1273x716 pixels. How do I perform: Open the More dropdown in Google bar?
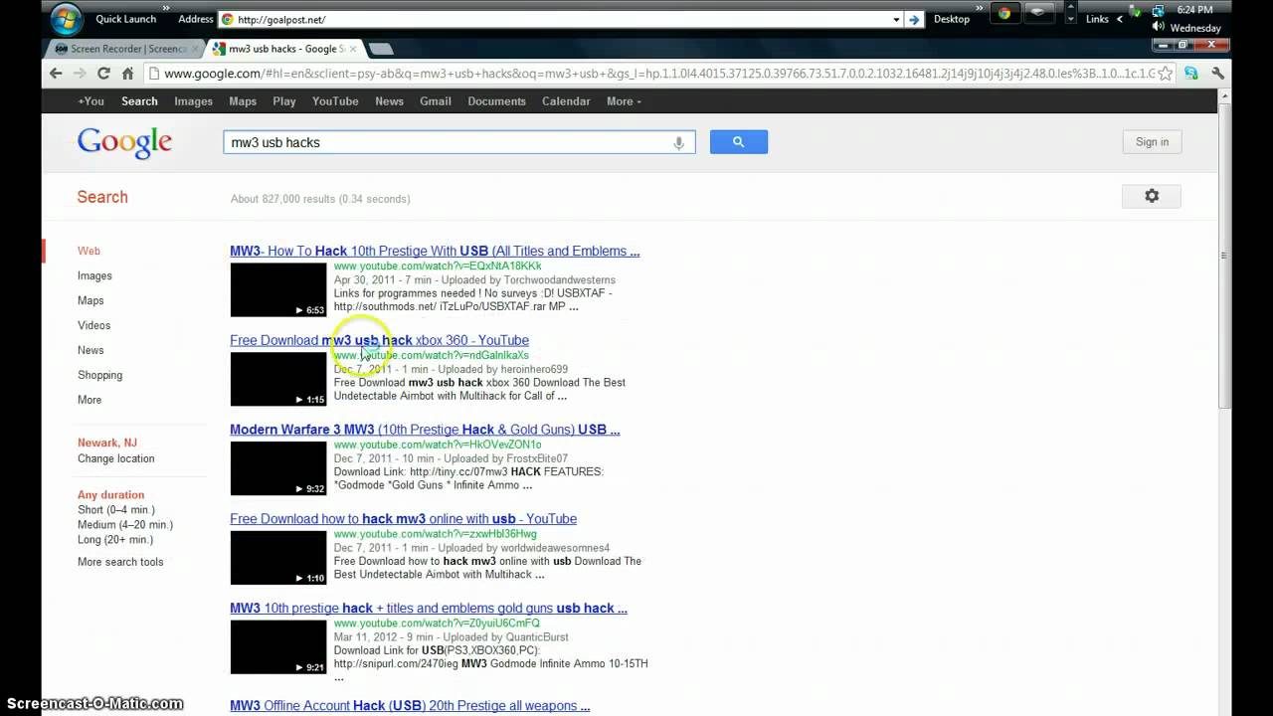624,101
